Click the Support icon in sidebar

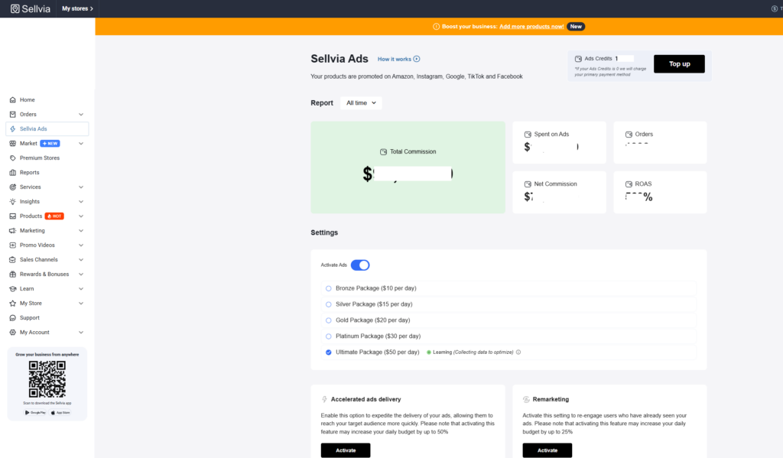point(12,317)
